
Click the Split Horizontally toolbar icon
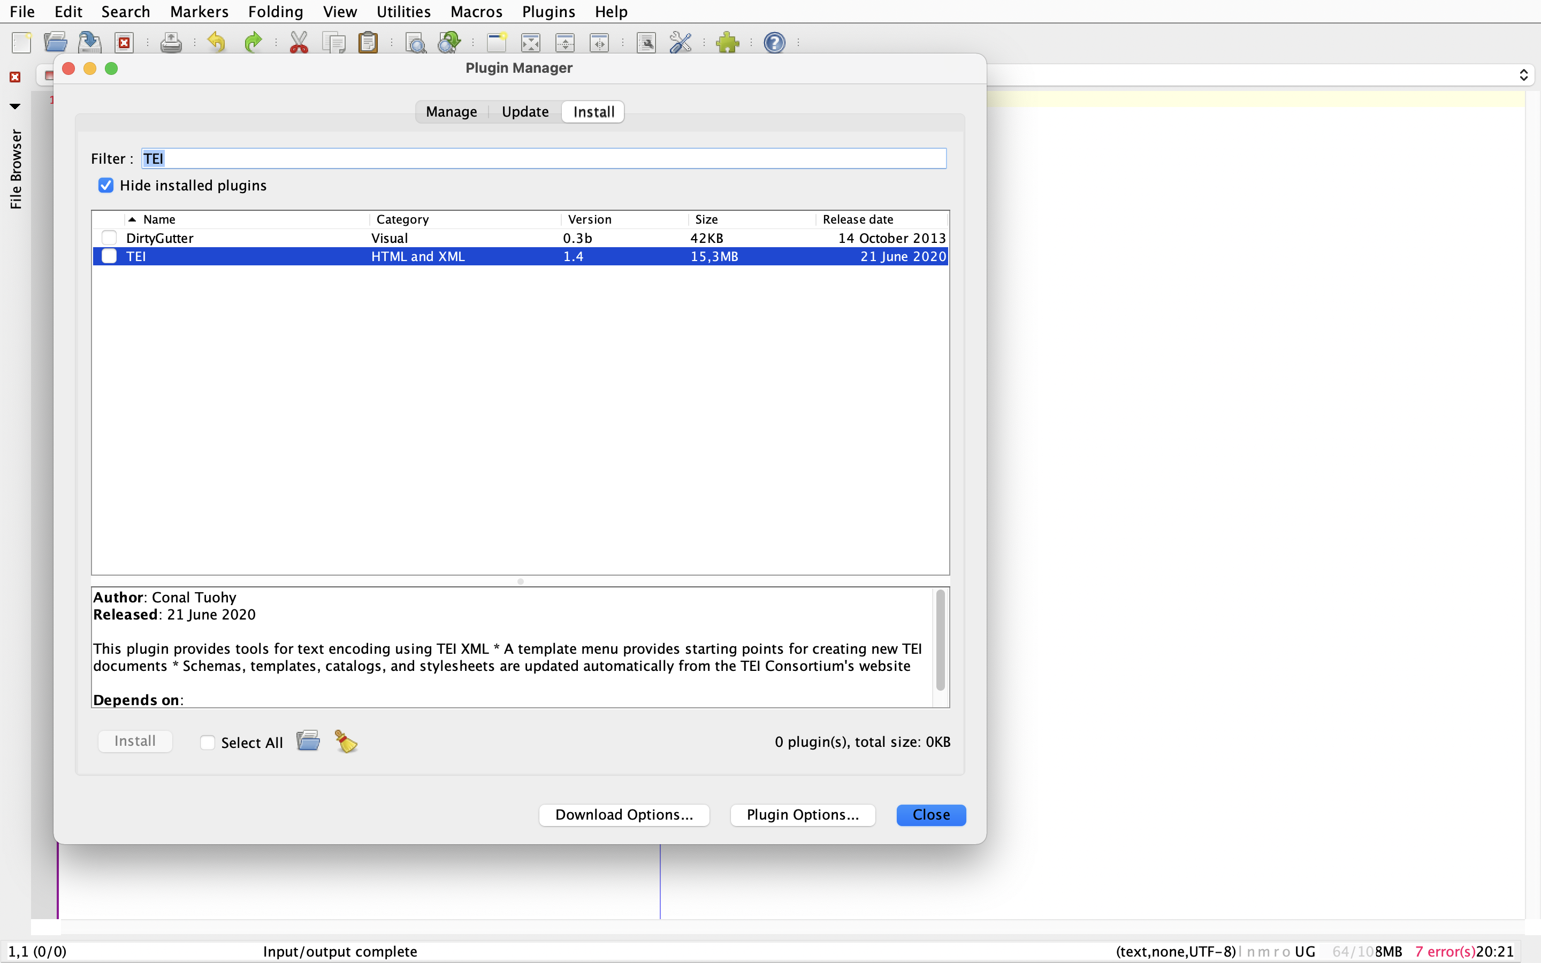click(x=565, y=43)
